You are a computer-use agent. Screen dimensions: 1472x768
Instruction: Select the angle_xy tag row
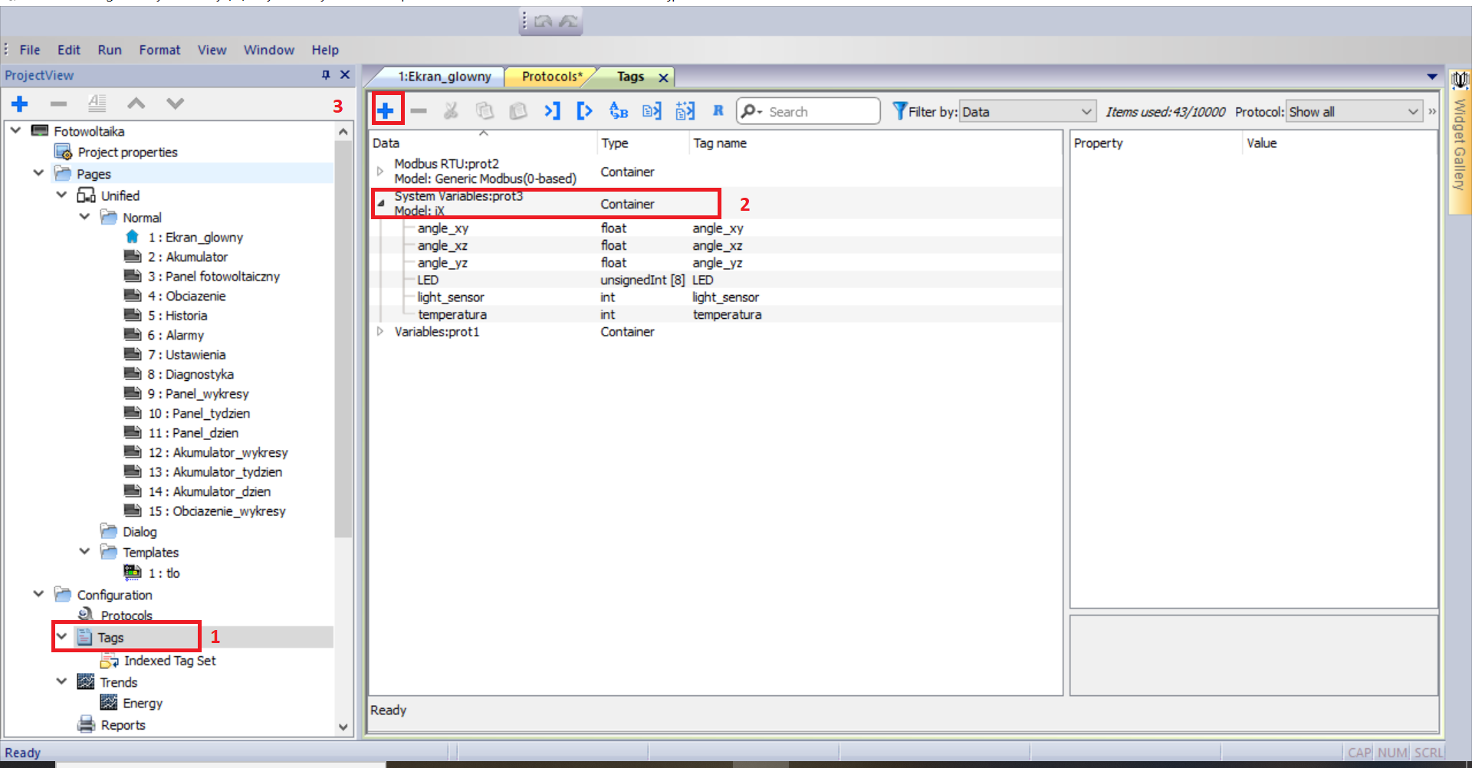coord(715,228)
